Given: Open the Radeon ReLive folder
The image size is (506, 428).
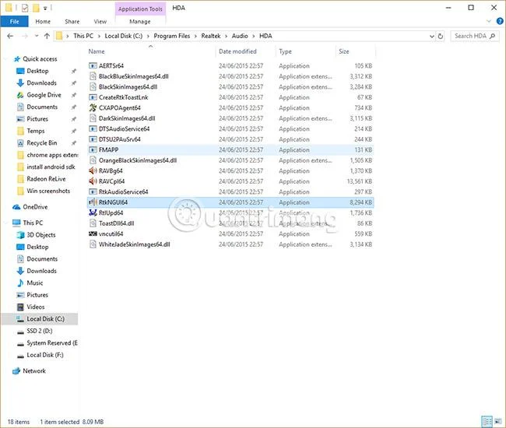Looking at the screenshot, I should tap(46, 179).
